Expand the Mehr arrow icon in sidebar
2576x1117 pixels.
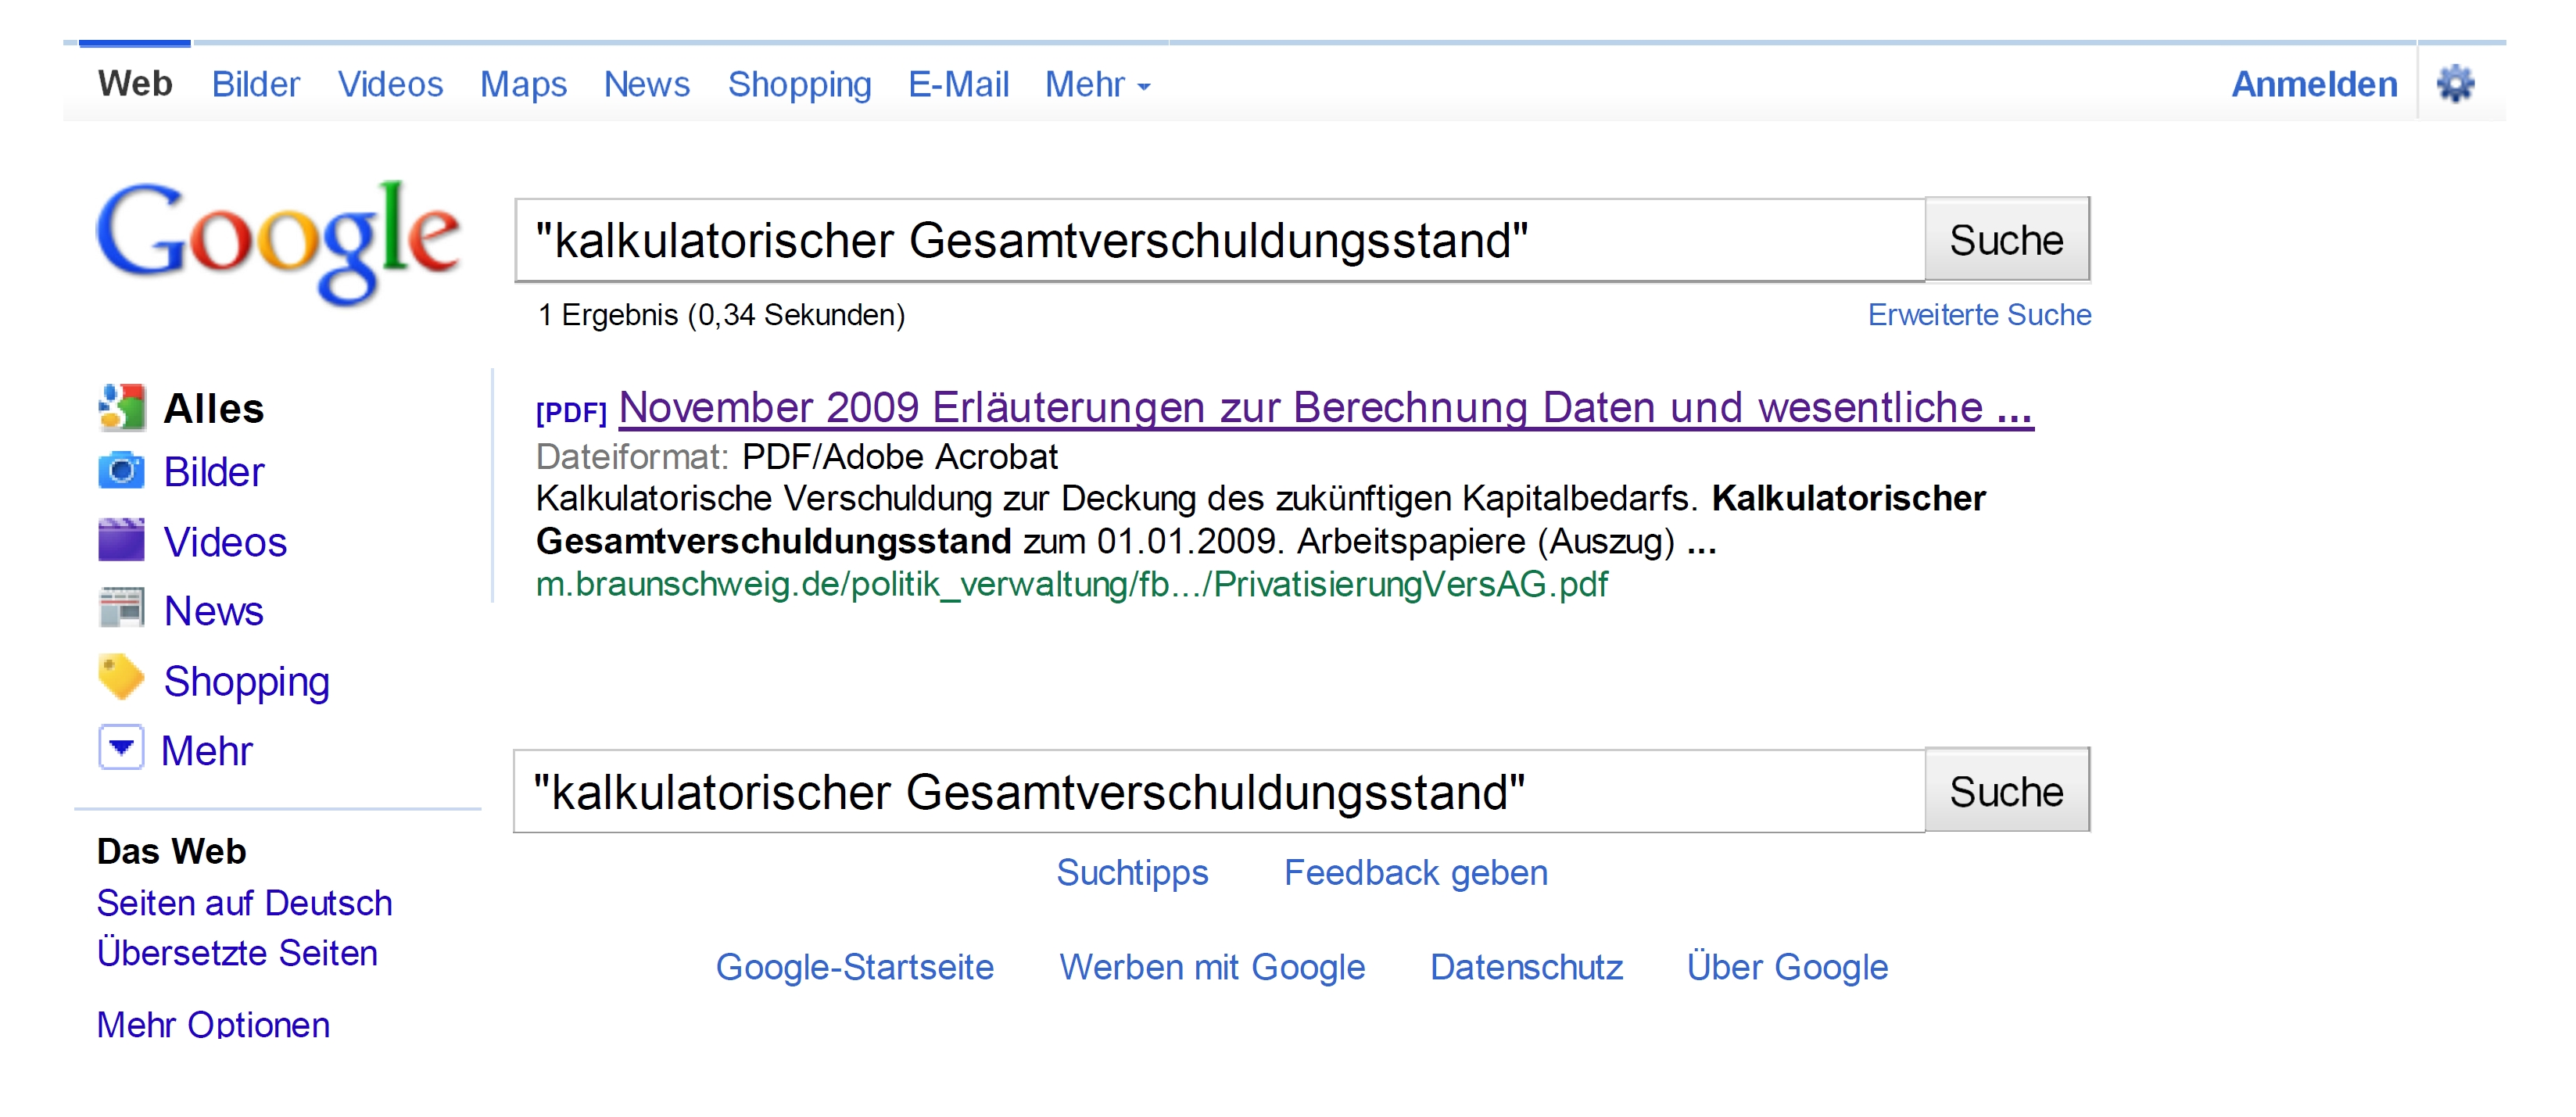pyautogui.click(x=122, y=748)
